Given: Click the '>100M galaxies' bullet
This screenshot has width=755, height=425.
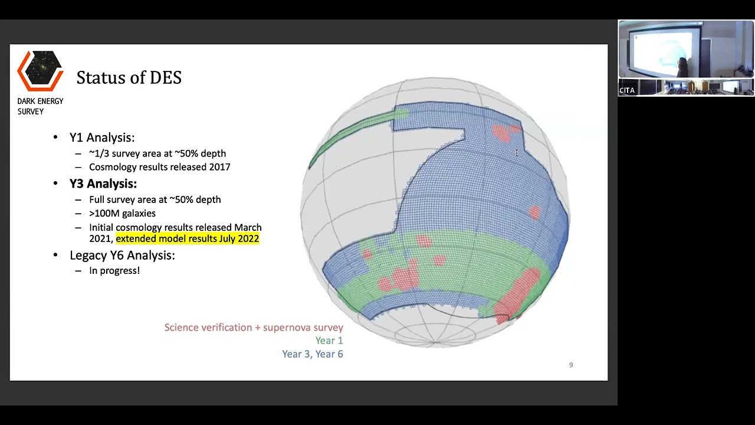Looking at the screenshot, I should (x=122, y=213).
